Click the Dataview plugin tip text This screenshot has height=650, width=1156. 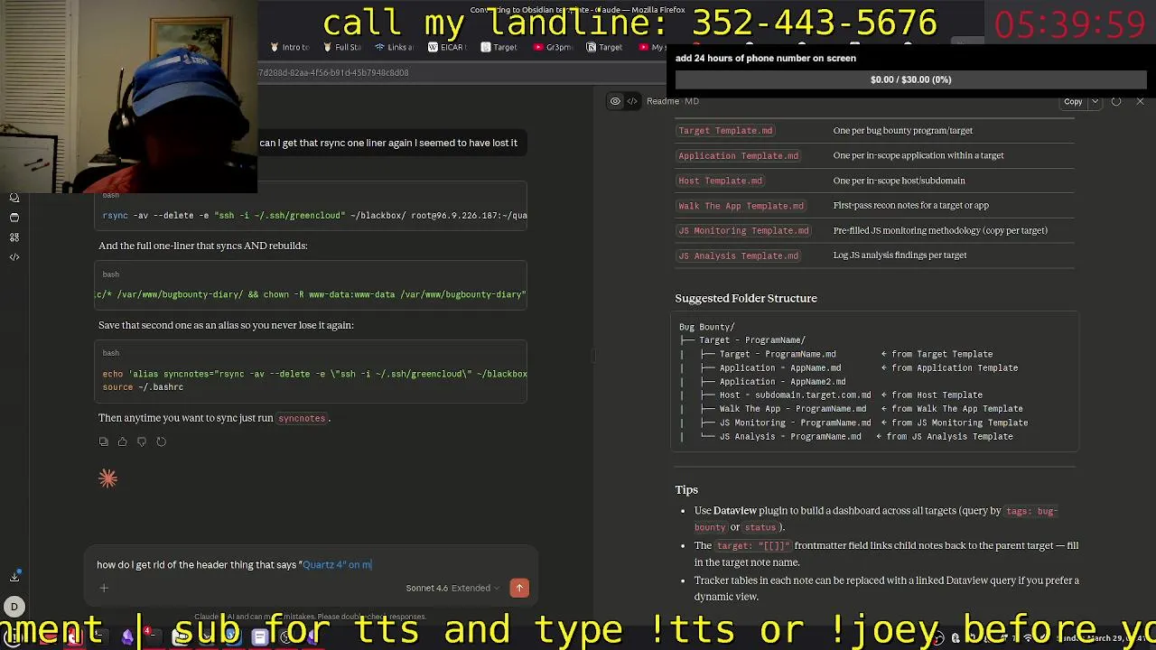(875, 518)
